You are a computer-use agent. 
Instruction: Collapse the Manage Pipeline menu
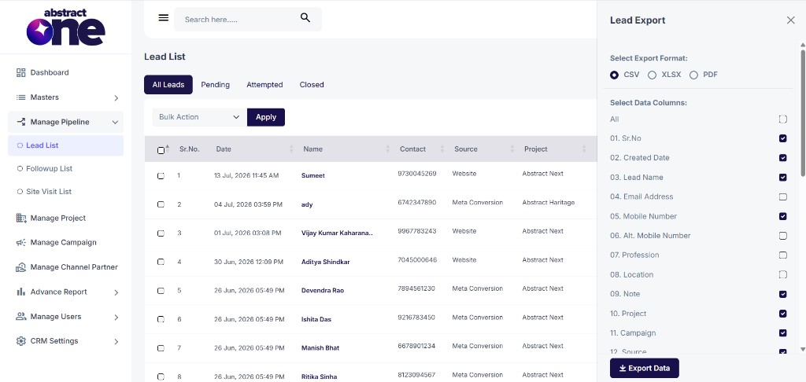(x=115, y=122)
